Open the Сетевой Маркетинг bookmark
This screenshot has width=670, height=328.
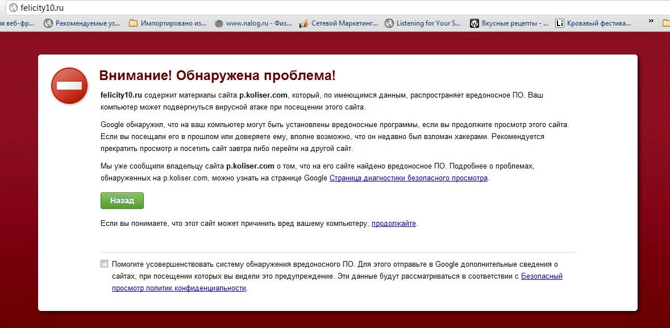click(x=339, y=23)
